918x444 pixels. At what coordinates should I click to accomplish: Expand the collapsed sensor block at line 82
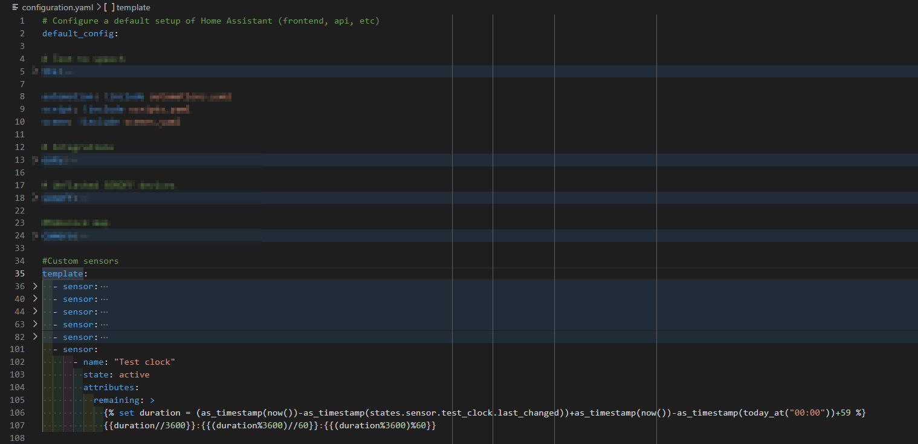tap(35, 337)
